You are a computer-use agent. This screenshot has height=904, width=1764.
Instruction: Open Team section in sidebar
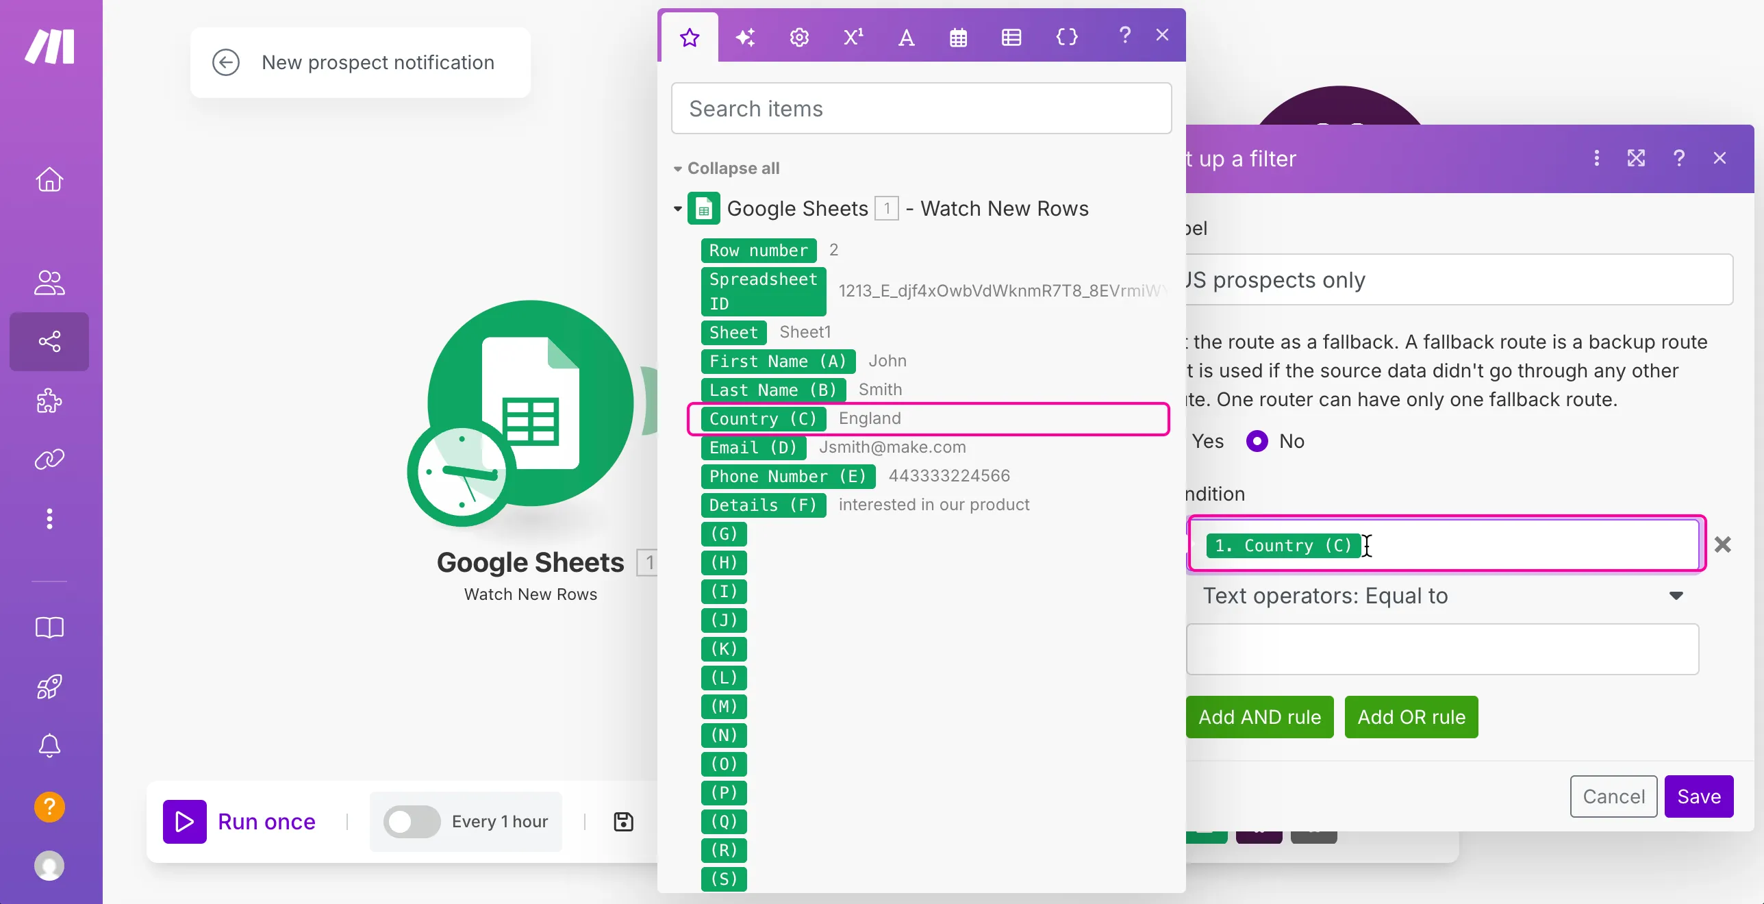click(x=49, y=282)
